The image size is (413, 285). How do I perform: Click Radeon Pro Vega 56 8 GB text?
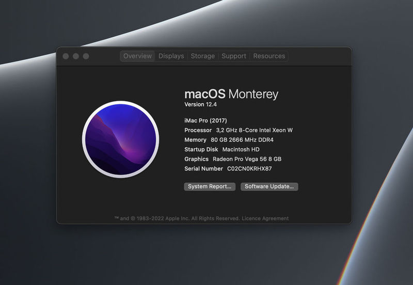click(x=247, y=159)
